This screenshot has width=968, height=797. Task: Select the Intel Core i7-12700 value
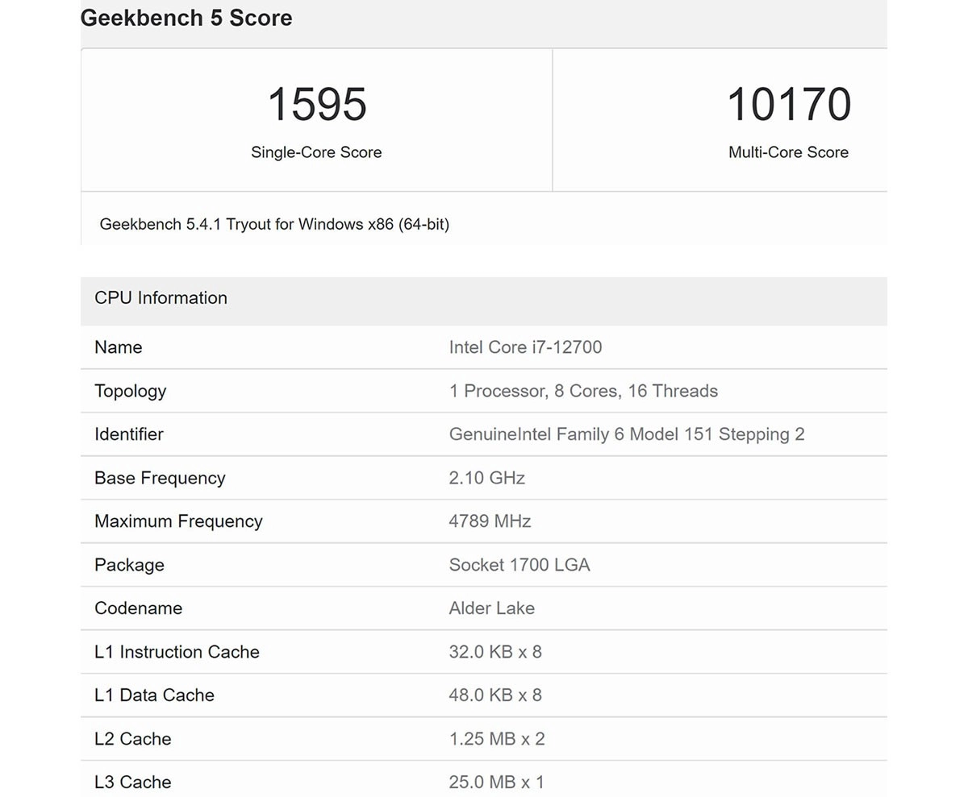coord(525,347)
